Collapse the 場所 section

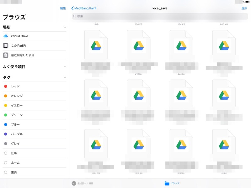(65, 27)
